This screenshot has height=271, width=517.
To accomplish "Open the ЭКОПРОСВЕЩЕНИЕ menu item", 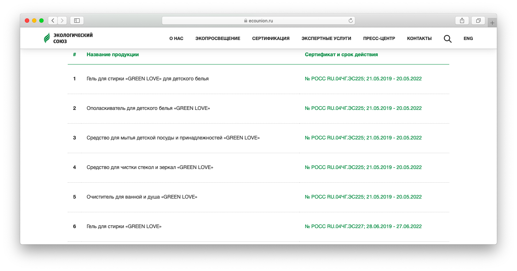I will [218, 39].
